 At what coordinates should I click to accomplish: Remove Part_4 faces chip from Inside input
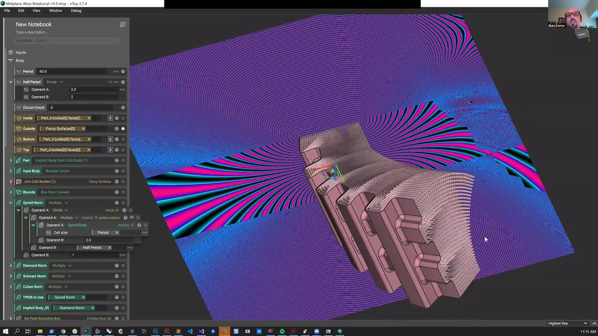click(89, 118)
